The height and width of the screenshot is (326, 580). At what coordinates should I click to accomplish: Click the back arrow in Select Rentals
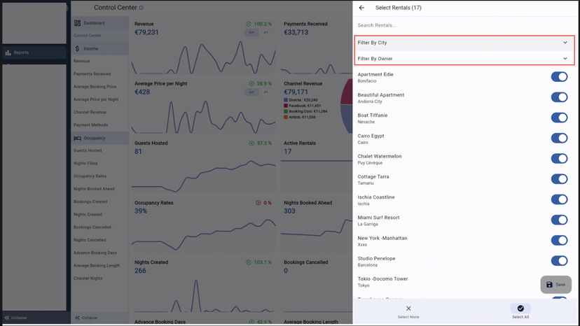coord(361,8)
